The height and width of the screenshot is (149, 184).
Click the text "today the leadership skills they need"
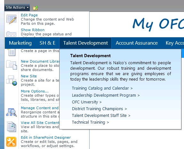pos(104,79)
